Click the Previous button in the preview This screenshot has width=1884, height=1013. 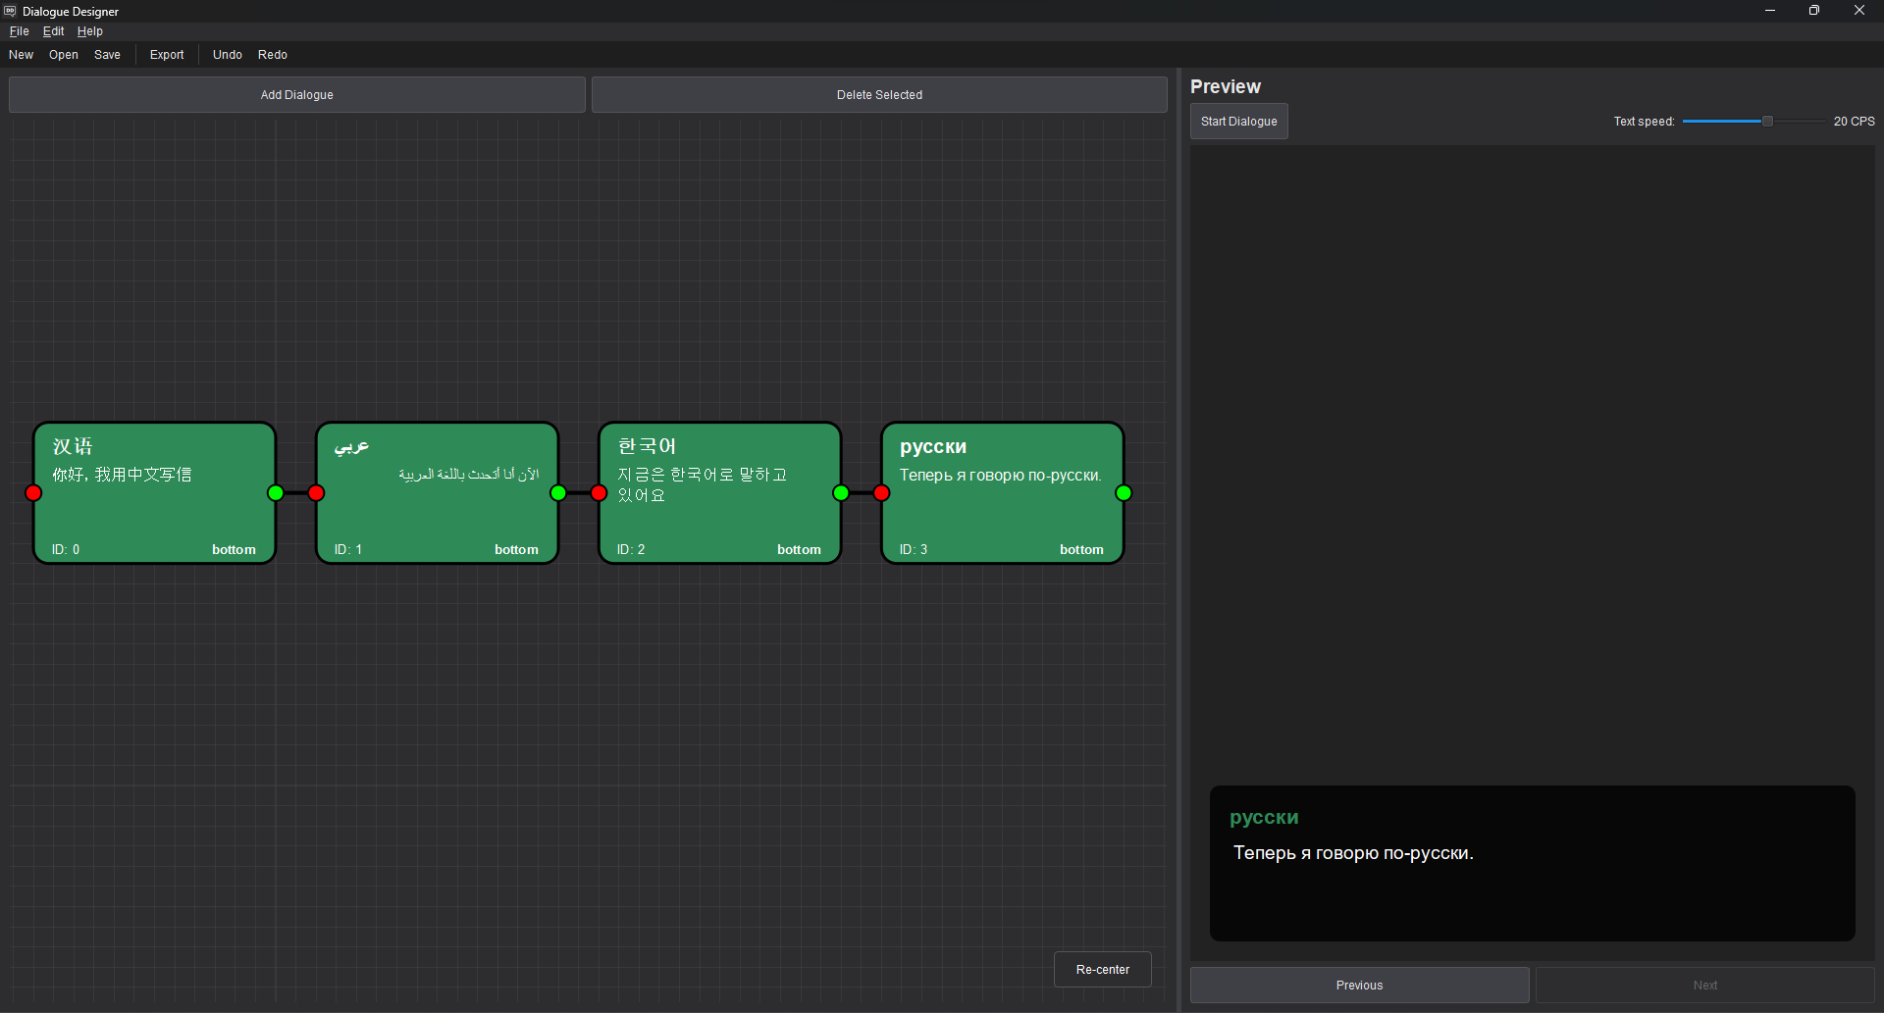click(1358, 985)
